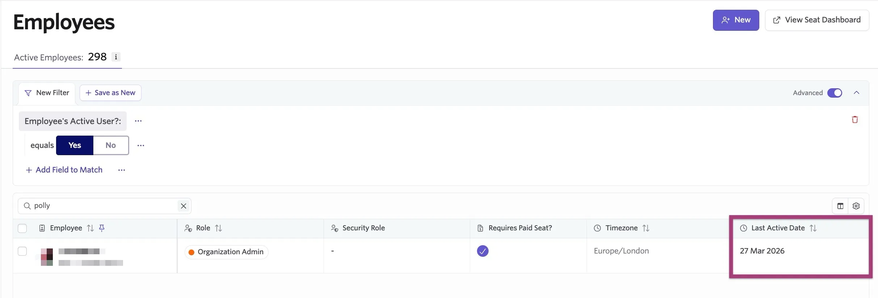Click the info icon beside Active Employees count
This screenshot has height=298, width=878.
pyautogui.click(x=116, y=57)
